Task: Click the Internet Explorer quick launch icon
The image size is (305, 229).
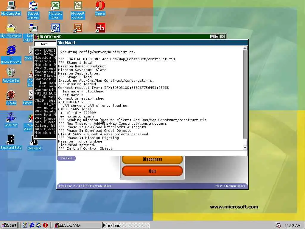Action: click(32, 225)
